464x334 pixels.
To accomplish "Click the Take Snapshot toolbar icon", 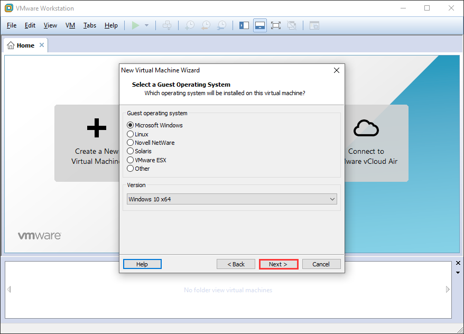I will tap(190, 25).
